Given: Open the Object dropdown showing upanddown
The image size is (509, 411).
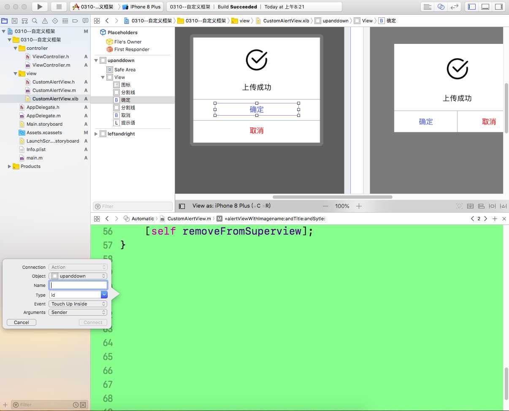Looking at the screenshot, I should coord(78,276).
